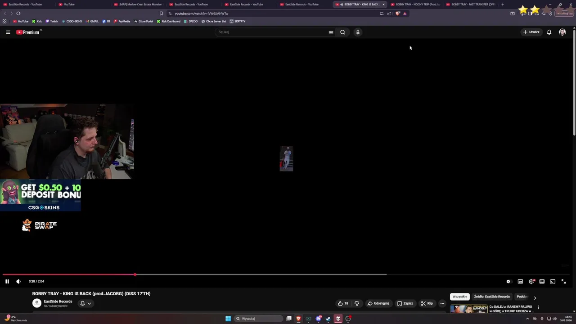Cast the video with the cast icon
Image resolution: width=576 pixels, height=324 pixels.
click(x=553, y=281)
